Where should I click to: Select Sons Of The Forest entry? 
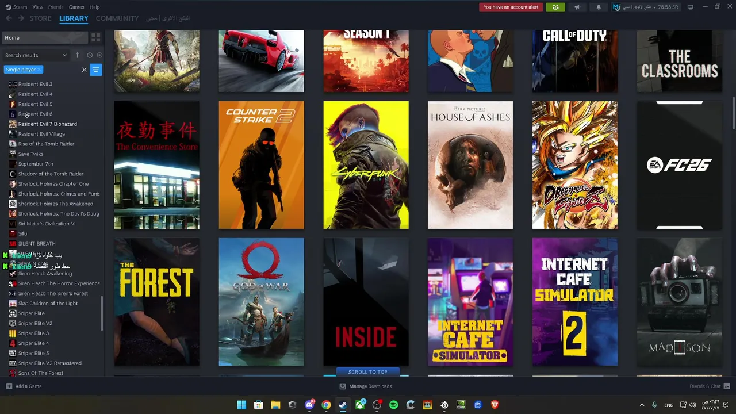tap(40, 373)
